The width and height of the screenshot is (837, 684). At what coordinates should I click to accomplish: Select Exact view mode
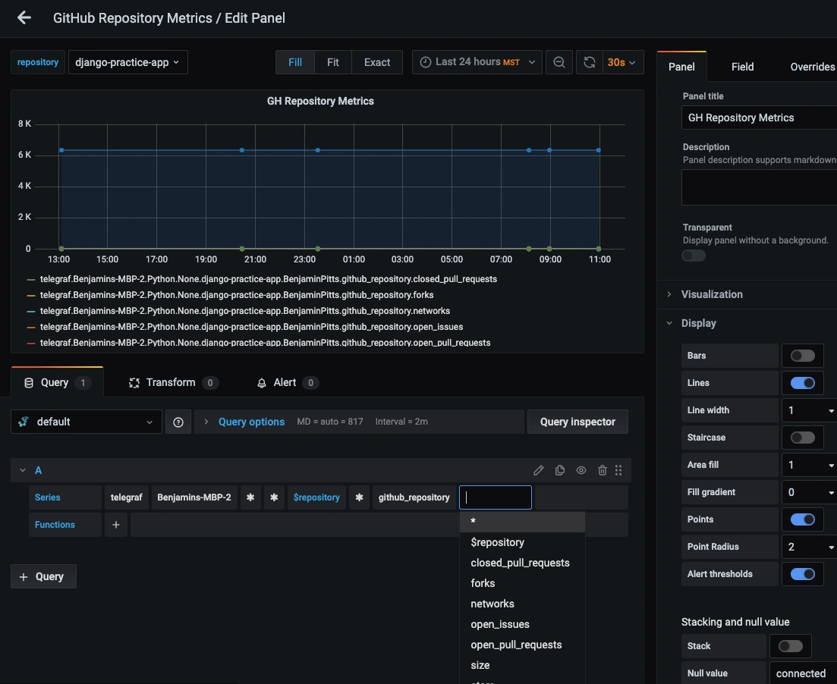(377, 62)
